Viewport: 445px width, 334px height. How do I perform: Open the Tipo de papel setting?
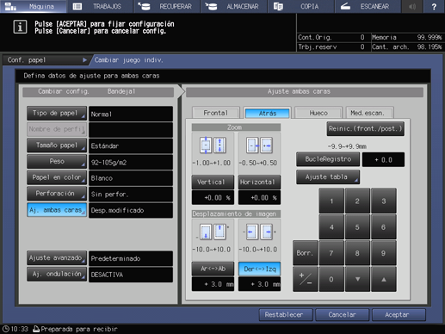[57, 113]
